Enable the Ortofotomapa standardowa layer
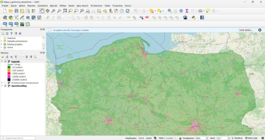Viewport: 265px width, 140px height. 5,83
